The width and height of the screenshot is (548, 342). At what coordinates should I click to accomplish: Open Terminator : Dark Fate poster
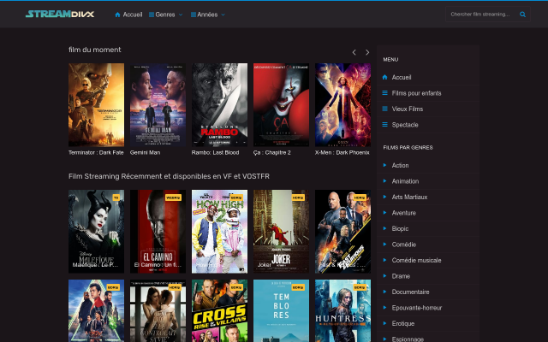click(x=96, y=104)
